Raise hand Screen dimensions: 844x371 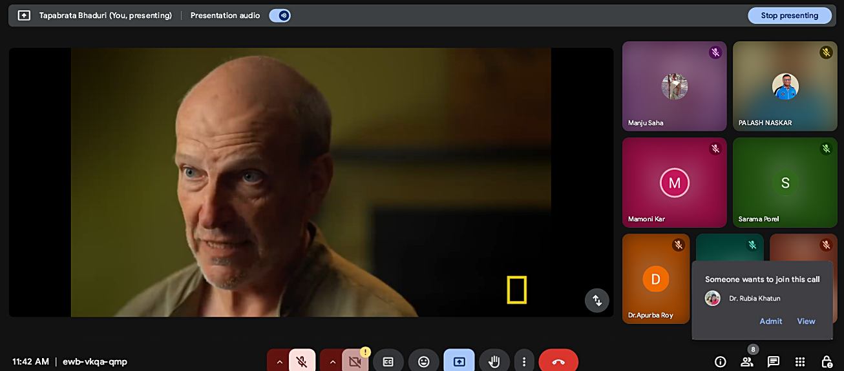click(494, 362)
